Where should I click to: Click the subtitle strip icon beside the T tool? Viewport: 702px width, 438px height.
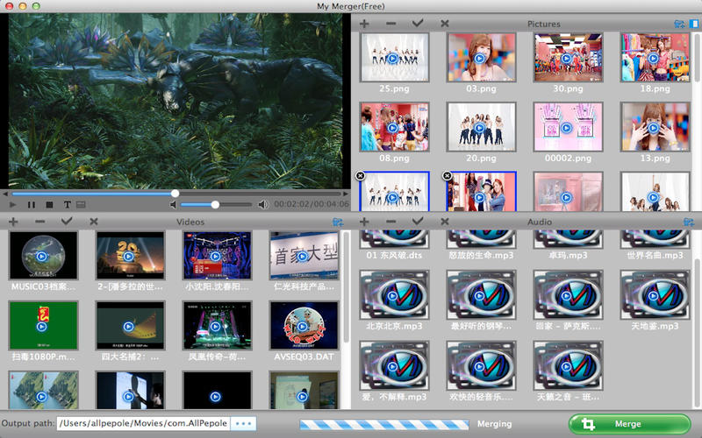81,205
